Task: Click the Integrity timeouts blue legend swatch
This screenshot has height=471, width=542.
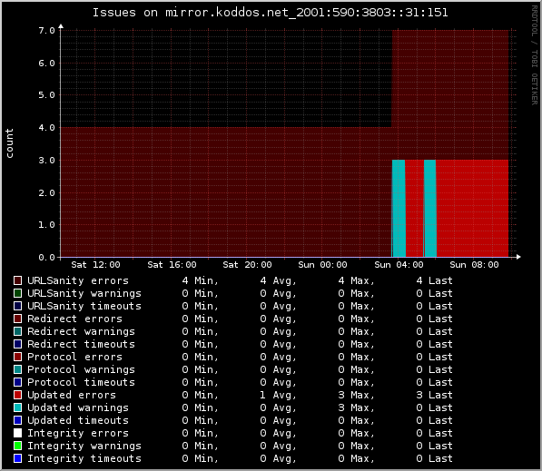Action: point(17,458)
